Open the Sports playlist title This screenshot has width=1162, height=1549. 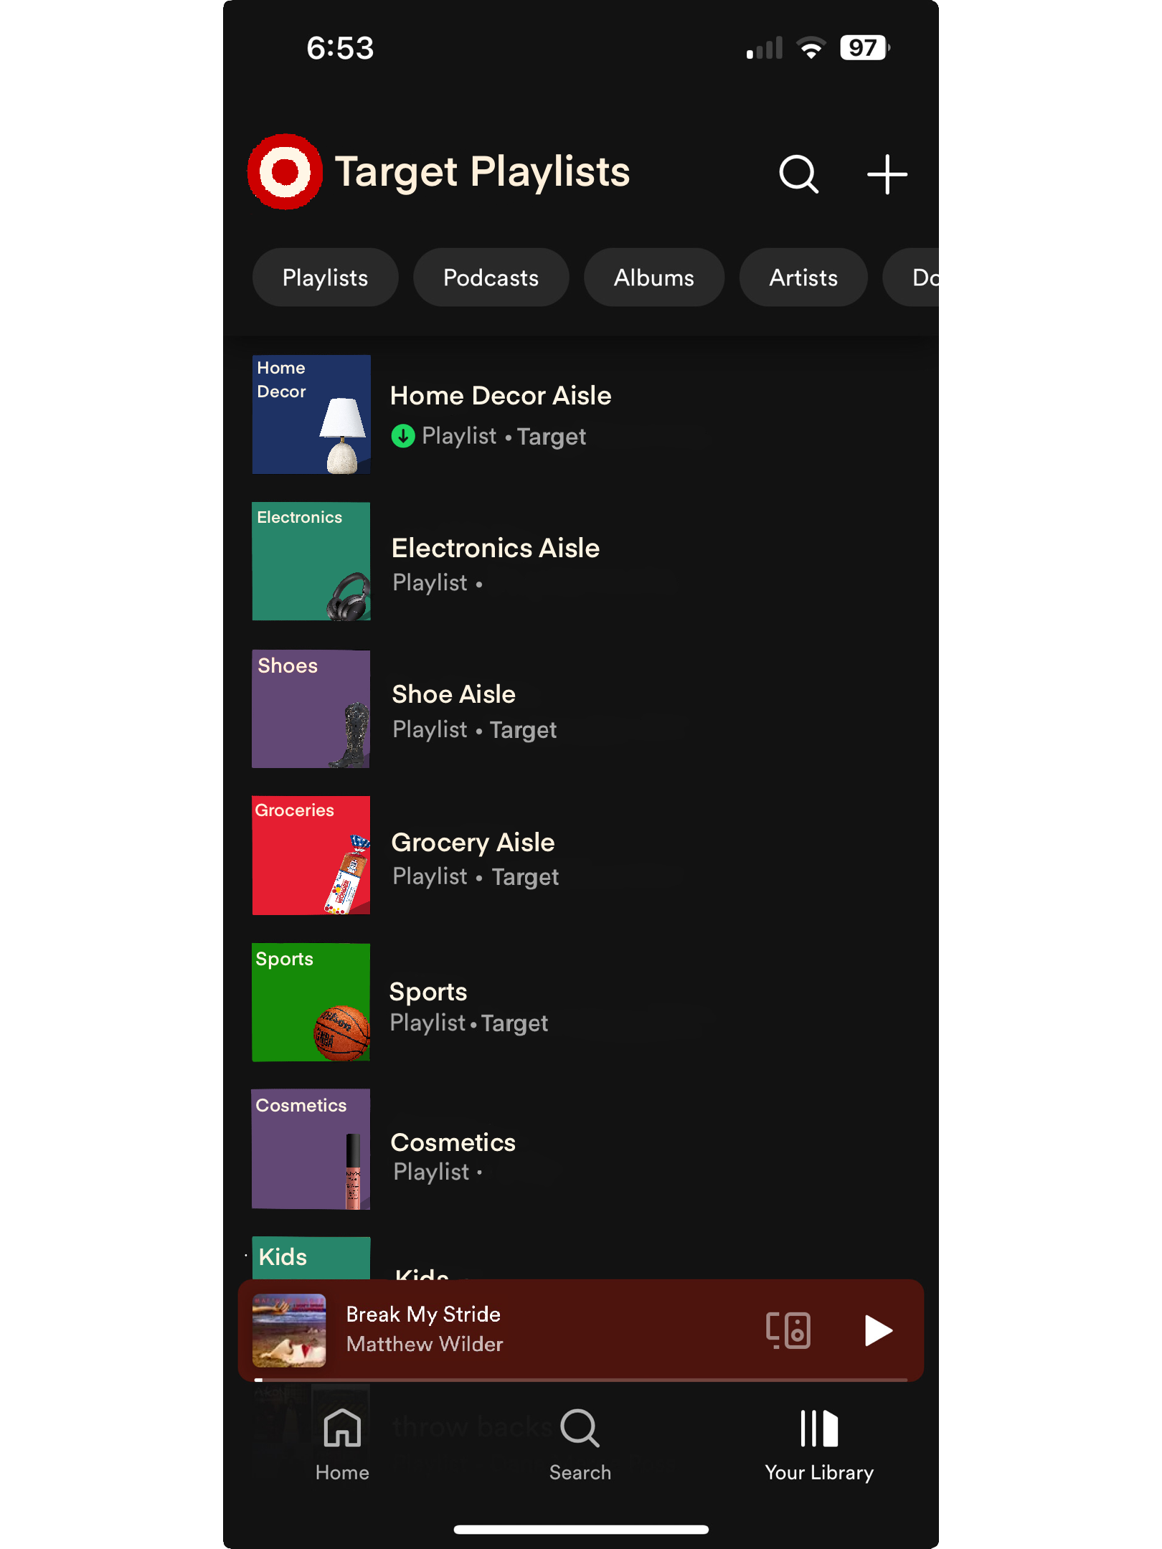428,992
